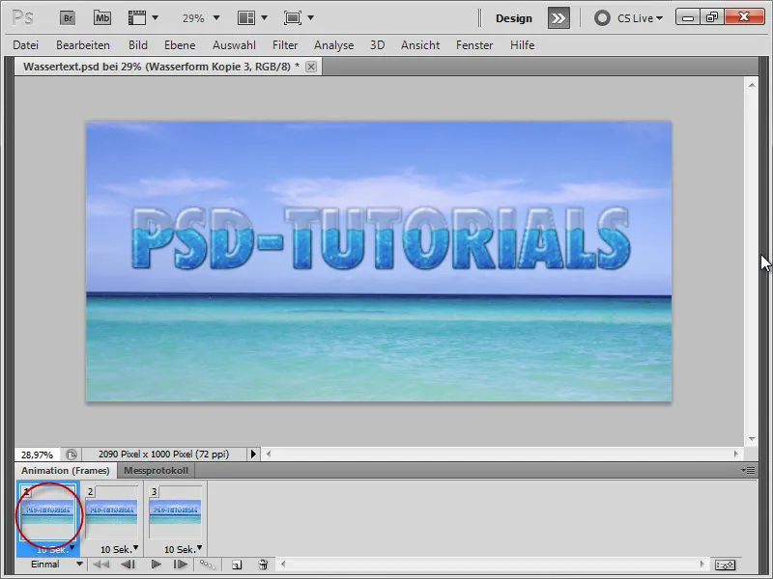Play the frame animation
The image size is (773, 579).
point(157,565)
